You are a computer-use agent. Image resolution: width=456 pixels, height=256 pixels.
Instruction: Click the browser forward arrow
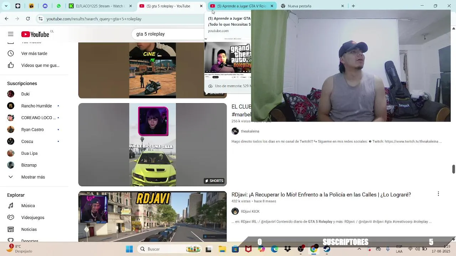(17, 18)
